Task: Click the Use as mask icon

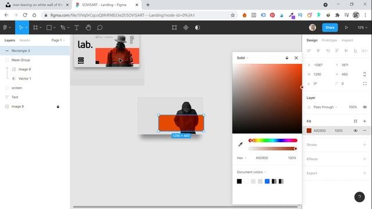Action: 198,27
